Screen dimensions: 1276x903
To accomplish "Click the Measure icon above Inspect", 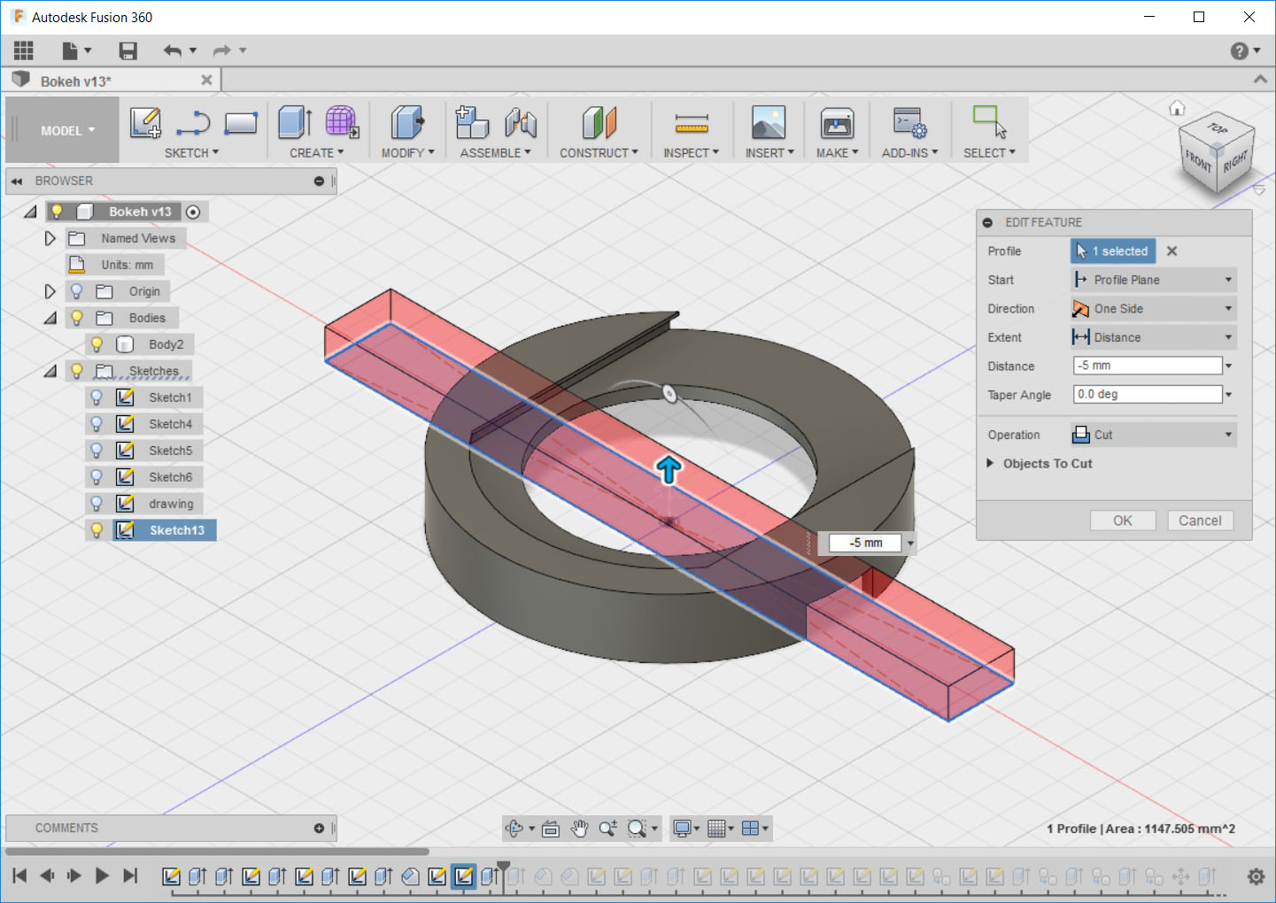I will (691, 123).
